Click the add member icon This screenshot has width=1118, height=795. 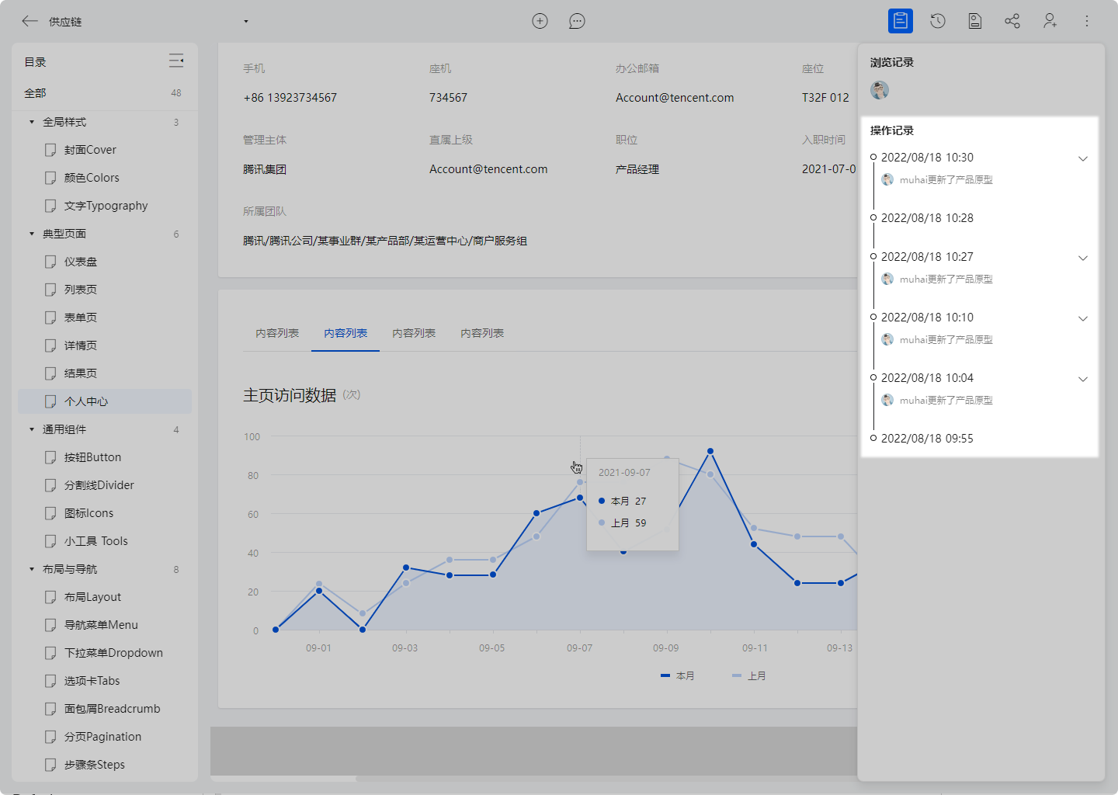point(1050,21)
